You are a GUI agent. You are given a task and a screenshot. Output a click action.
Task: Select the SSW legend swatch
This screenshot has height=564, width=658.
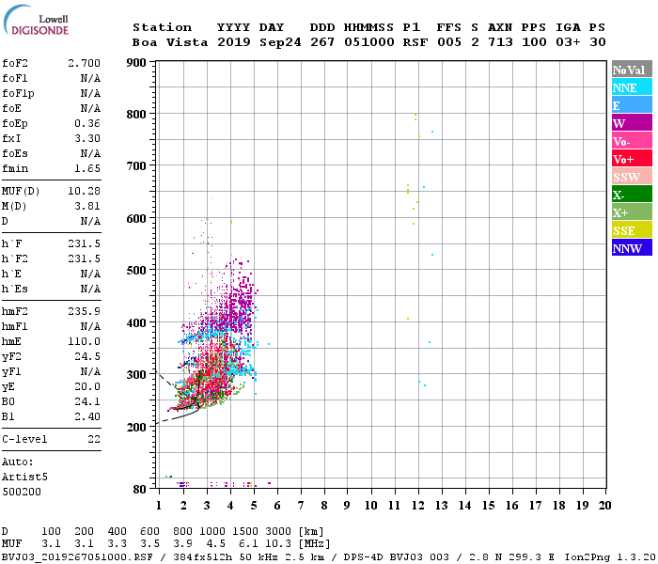coord(632,177)
